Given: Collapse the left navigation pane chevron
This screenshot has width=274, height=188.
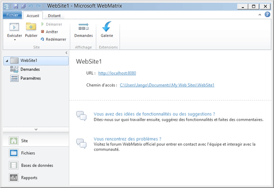Looking at the screenshot, I should coord(66,53).
